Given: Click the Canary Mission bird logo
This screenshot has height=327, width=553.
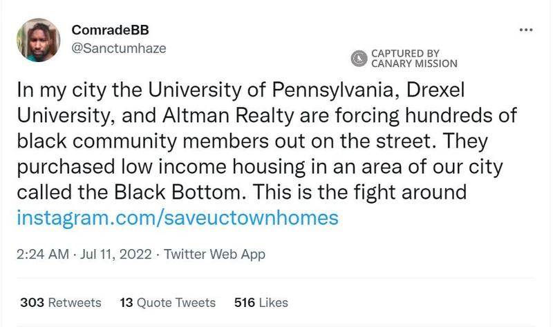Looking at the screenshot, I should click(x=359, y=59).
